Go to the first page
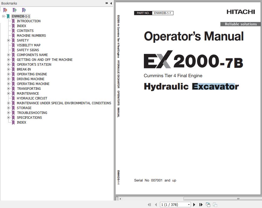 [149, 205]
